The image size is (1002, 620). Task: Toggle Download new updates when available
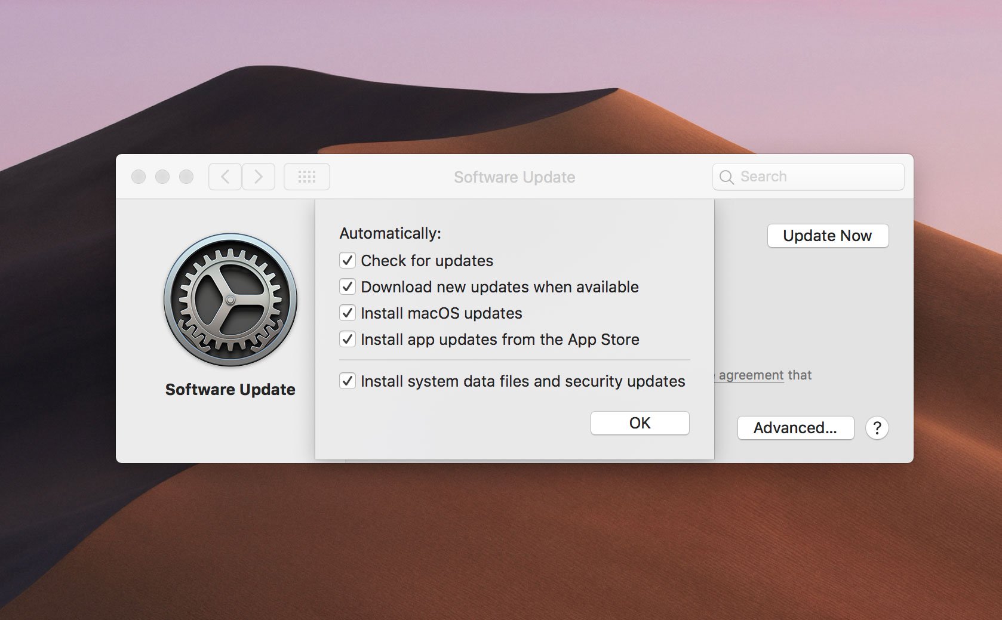click(348, 287)
